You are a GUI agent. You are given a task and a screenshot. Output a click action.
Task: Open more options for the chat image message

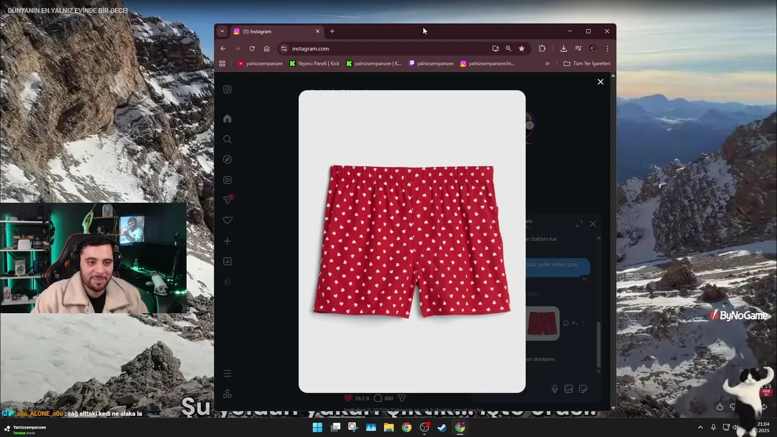[x=583, y=324]
